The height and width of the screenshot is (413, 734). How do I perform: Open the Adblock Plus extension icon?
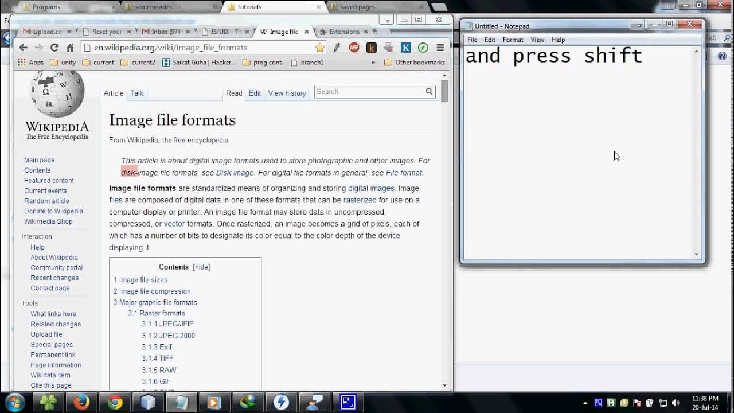coord(354,48)
